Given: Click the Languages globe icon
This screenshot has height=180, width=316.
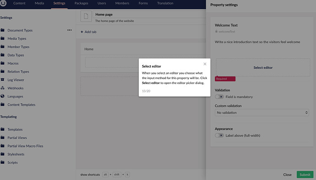Looking at the screenshot, I should [x=2, y=96].
